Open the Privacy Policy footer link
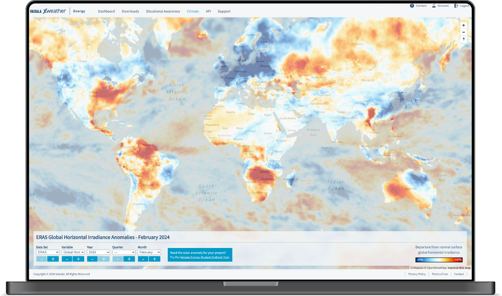The image size is (502, 296). point(417,274)
